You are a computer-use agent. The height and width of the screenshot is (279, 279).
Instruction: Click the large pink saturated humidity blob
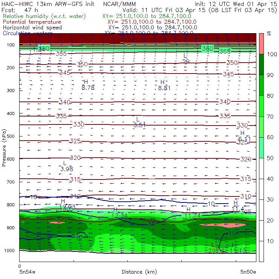[223, 225]
